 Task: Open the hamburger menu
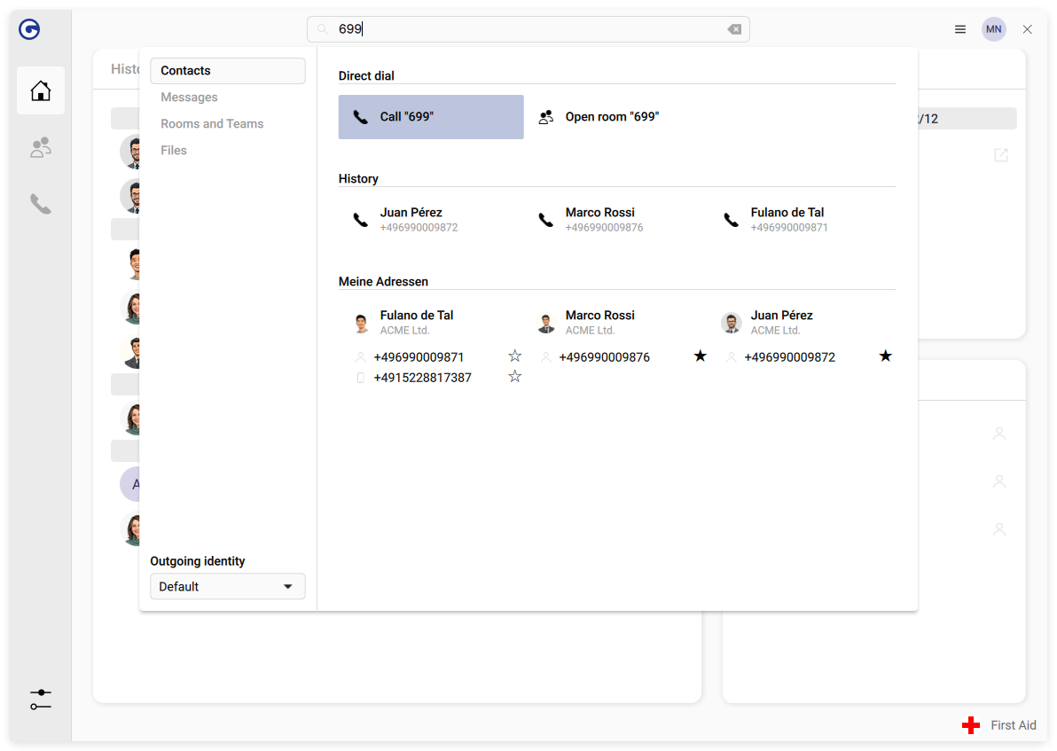tap(960, 29)
